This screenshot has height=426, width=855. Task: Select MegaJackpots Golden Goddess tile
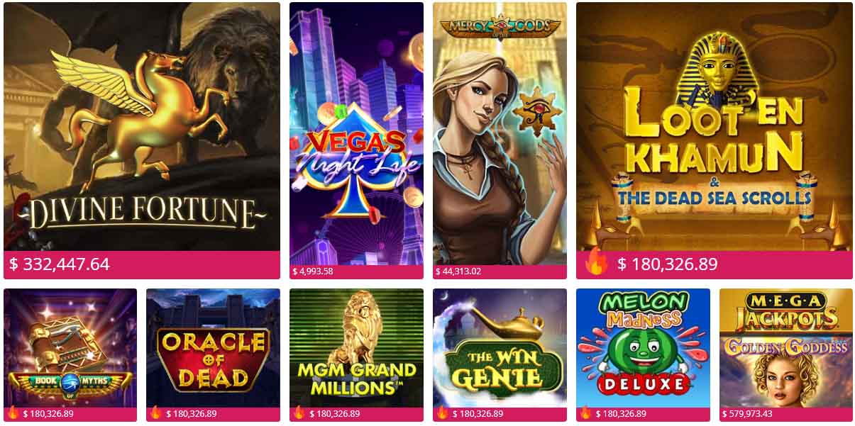[x=786, y=348]
